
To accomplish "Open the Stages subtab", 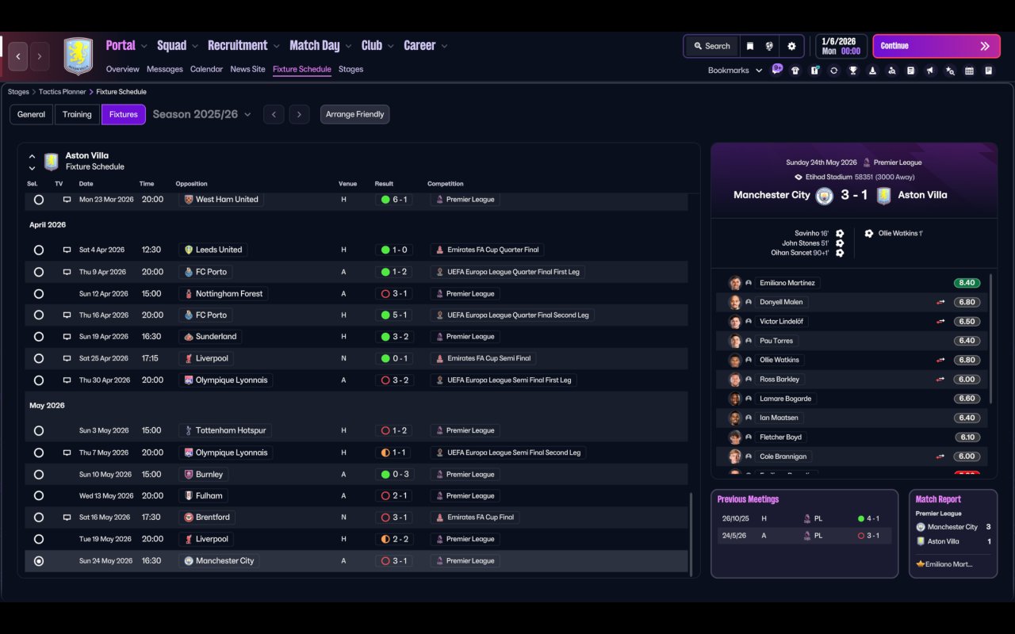I will pyautogui.click(x=350, y=69).
